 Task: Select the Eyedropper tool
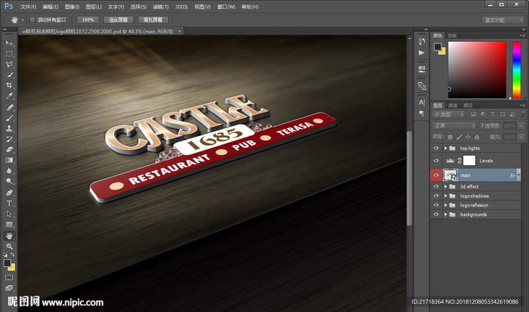click(9, 97)
